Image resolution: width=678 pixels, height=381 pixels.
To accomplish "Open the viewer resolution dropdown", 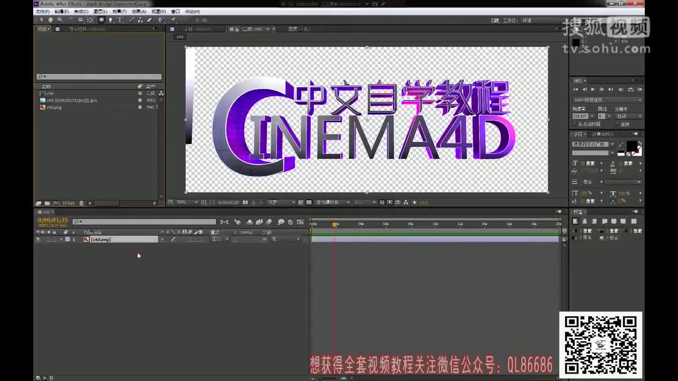I will 281,202.
